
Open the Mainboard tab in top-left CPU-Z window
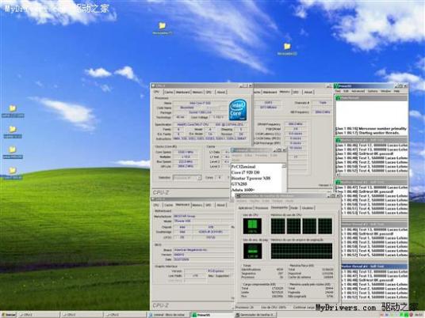[182, 93]
